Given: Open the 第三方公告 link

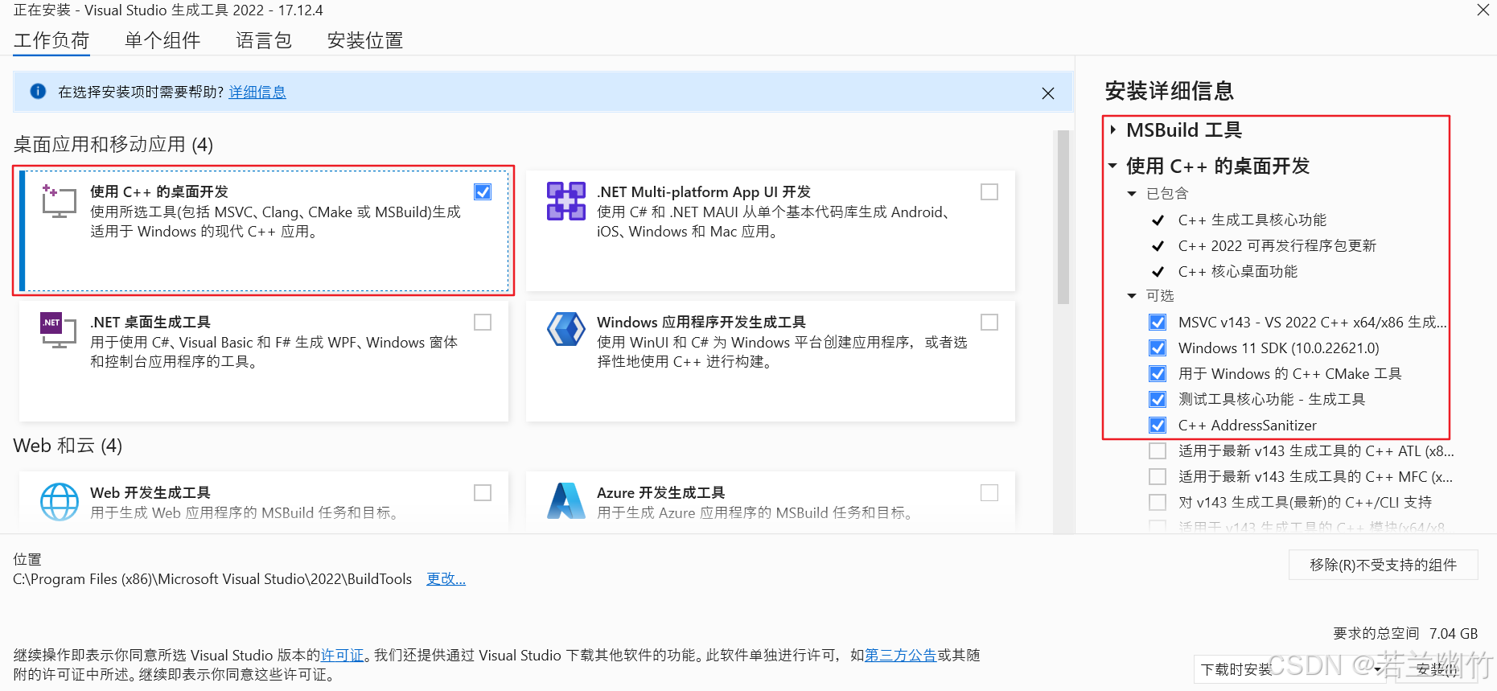Looking at the screenshot, I should tap(900, 655).
